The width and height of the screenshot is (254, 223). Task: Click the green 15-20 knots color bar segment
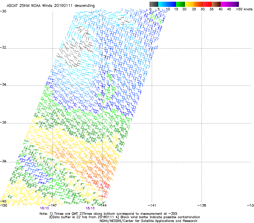click(181, 4)
